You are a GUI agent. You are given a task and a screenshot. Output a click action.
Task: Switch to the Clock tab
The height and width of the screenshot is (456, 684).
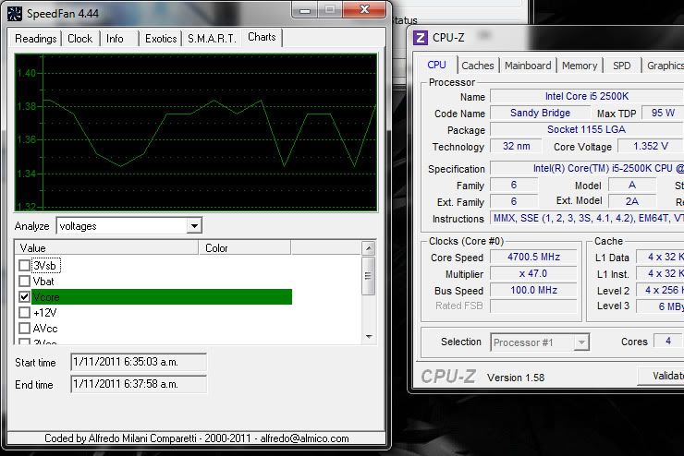79,39
